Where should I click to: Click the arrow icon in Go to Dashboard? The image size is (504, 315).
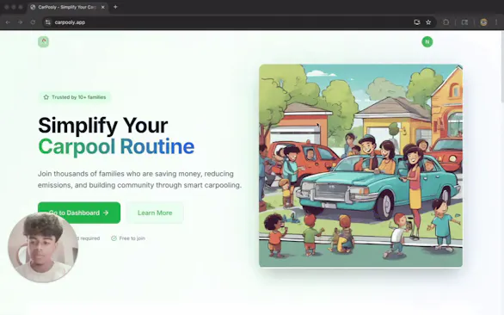[x=106, y=213]
